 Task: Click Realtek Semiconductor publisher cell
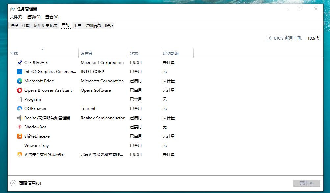click(x=103, y=118)
